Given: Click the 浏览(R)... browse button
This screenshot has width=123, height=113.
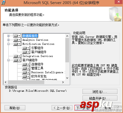Looking at the screenshot, I should [x=100, y=91].
